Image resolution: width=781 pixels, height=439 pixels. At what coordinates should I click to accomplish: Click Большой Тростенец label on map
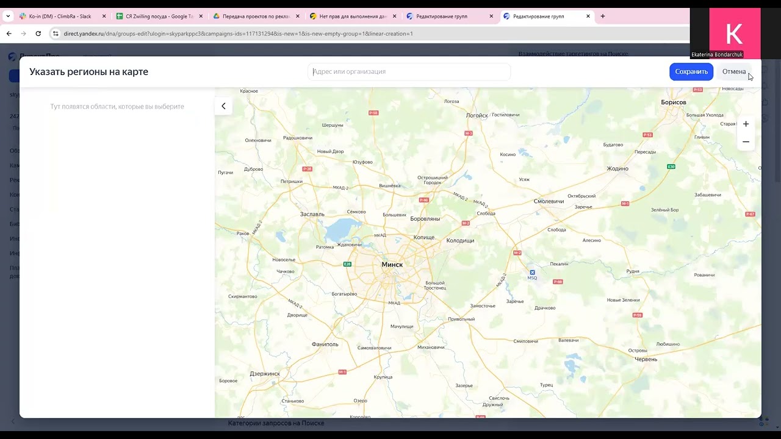[x=435, y=285]
